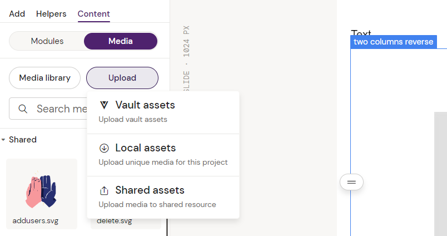Screen dimensions: 447x236
Task: Click the Vault logo icon in the upload menu
Action: point(104,105)
